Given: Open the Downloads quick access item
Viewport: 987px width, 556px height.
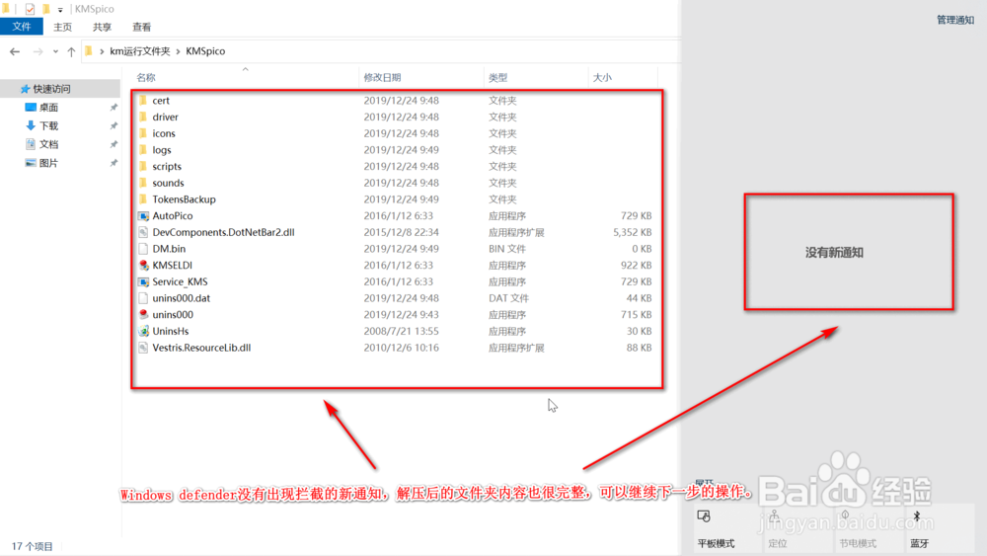Looking at the screenshot, I should coord(48,126).
